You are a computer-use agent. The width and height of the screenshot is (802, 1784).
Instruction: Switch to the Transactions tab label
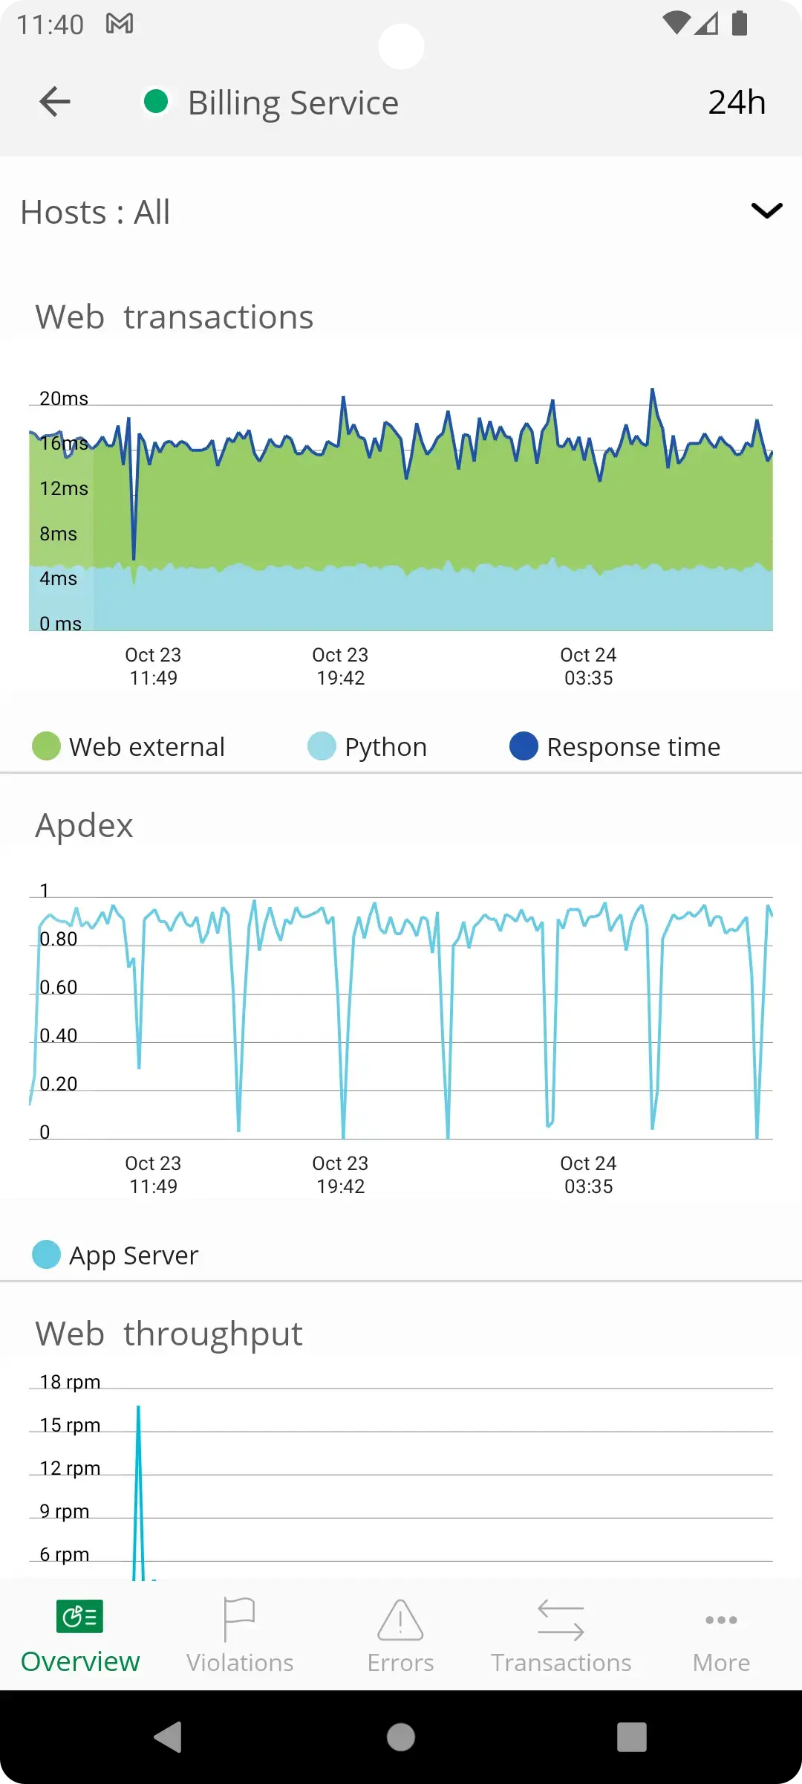561,1662
